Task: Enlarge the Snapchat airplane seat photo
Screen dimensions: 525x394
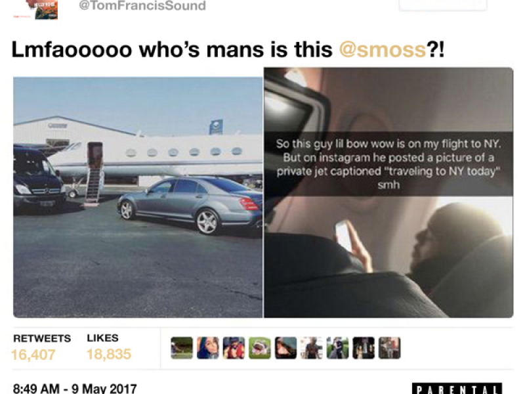Action: point(388,192)
